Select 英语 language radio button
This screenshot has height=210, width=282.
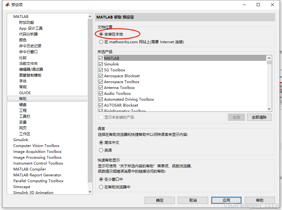click(x=101, y=150)
